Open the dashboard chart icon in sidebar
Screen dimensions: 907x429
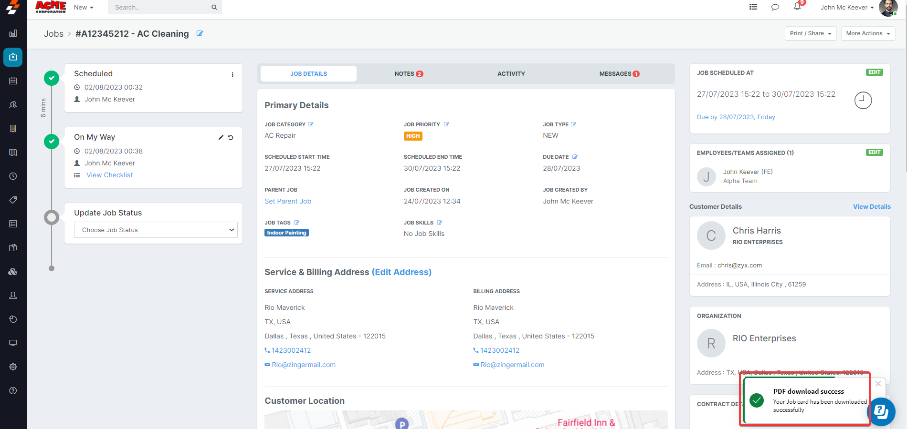pos(13,33)
